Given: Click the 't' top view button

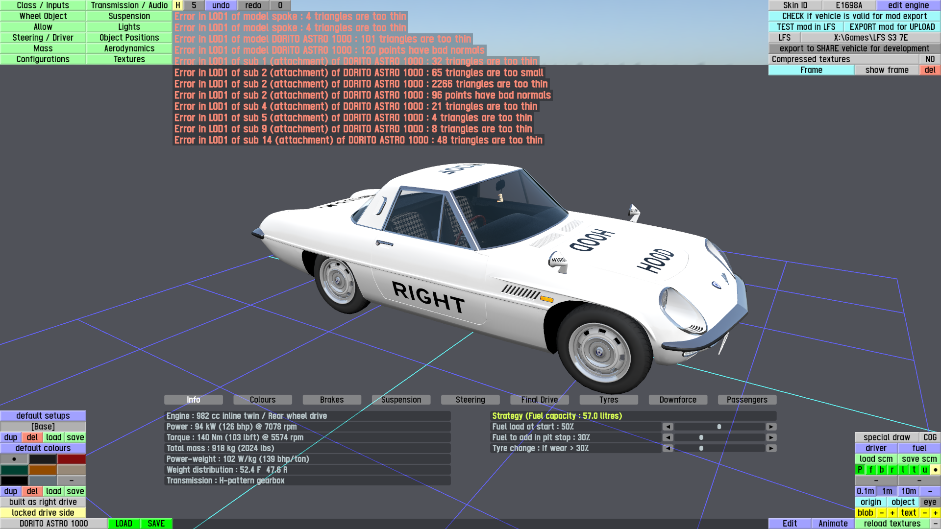Looking at the screenshot, I should pyautogui.click(x=914, y=470).
